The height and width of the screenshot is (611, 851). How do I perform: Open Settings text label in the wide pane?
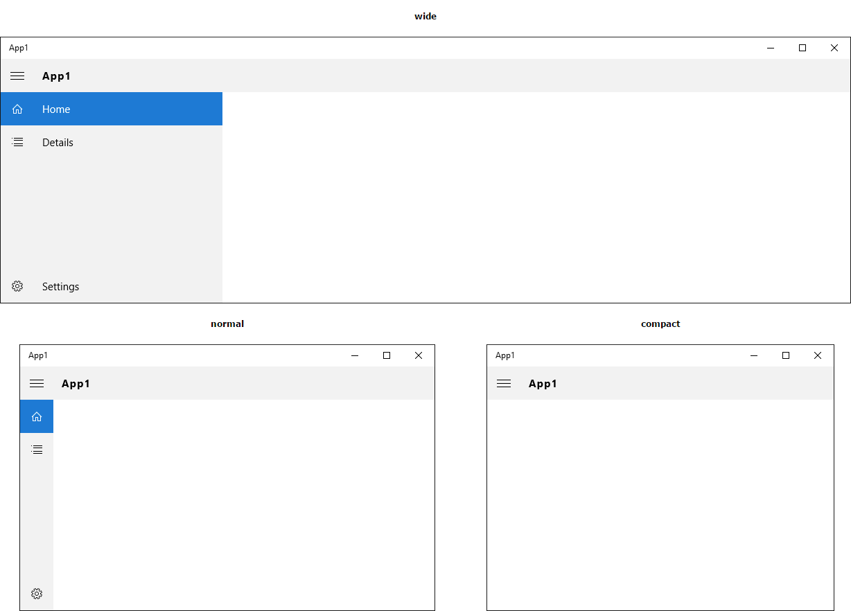coord(60,287)
